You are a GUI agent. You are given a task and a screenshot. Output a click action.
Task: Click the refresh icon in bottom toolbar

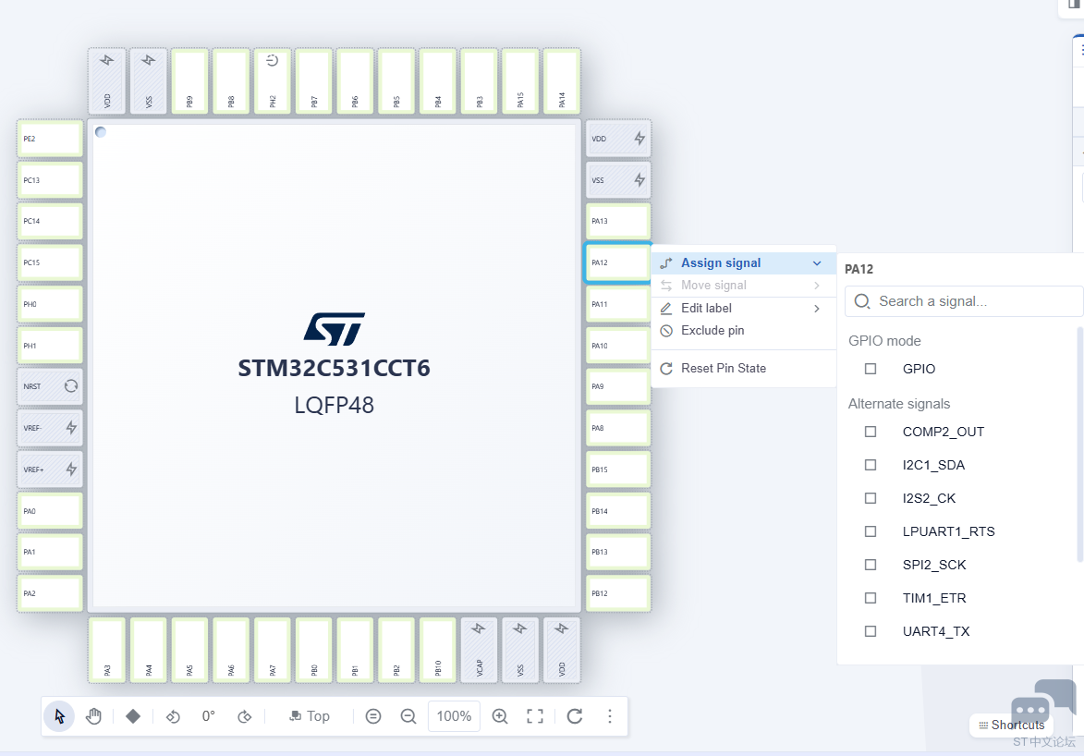(574, 716)
